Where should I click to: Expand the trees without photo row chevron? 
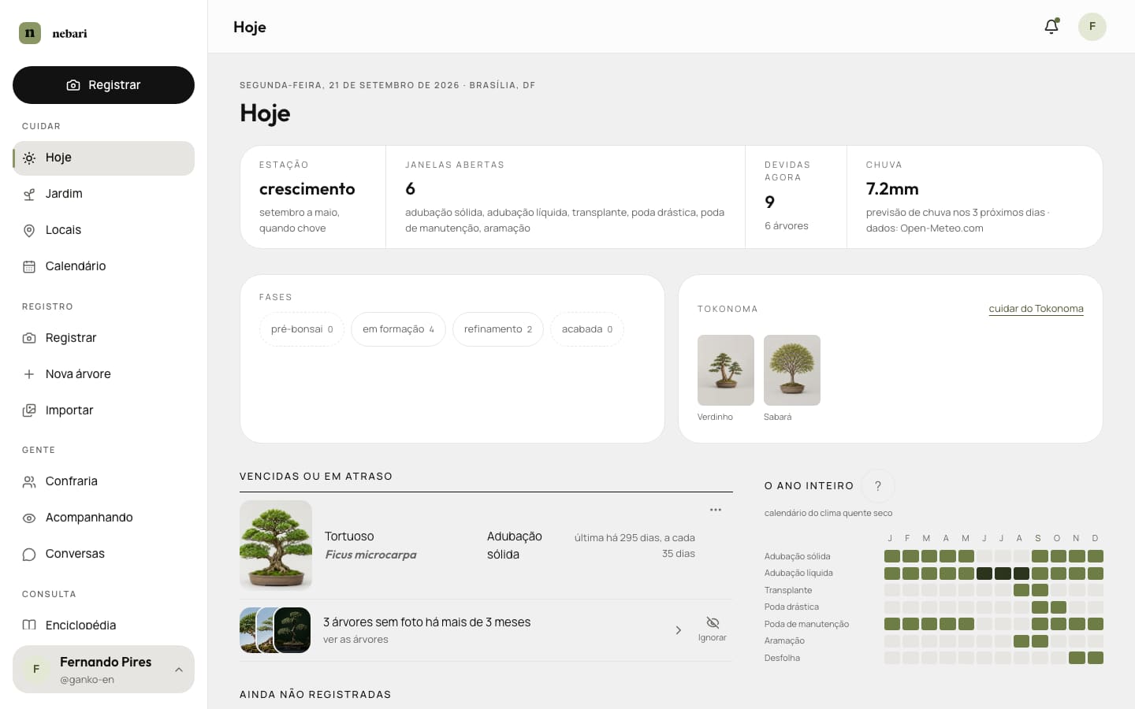679,630
